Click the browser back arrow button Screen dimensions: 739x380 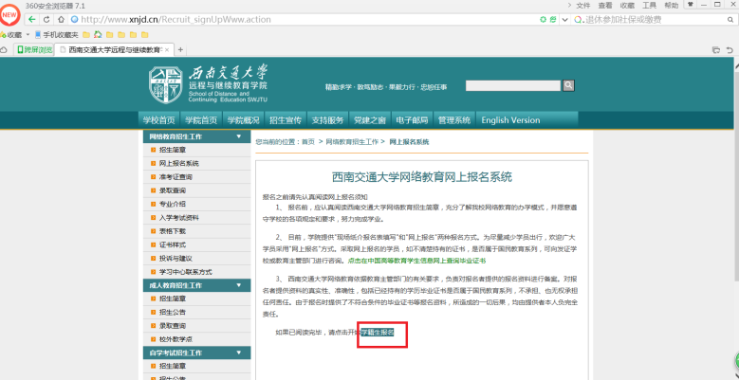31,20
